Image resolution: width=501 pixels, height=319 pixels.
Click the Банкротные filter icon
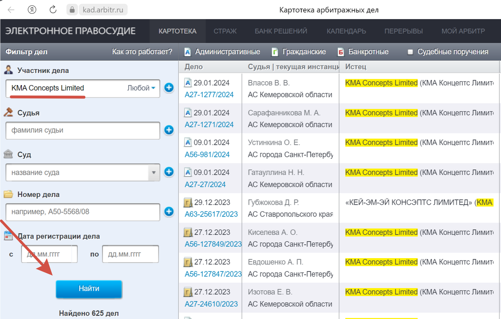click(341, 52)
